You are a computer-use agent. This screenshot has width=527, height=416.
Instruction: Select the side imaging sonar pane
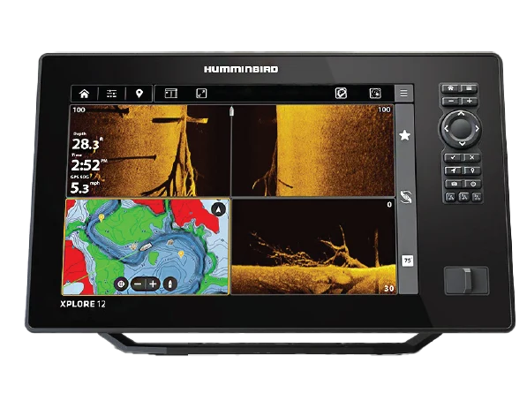pyautogui.click(x=232, y=150)
